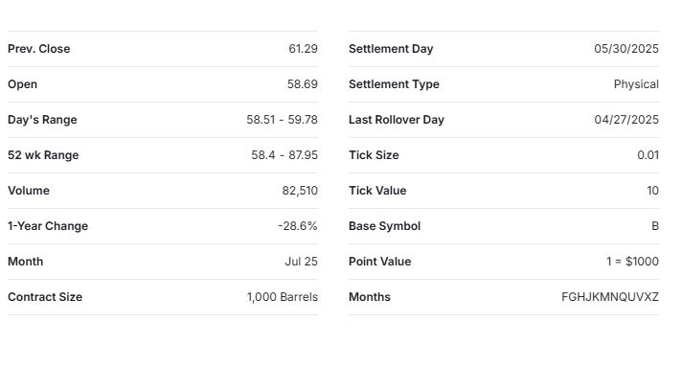683x391 pixels.
Task: Click the Day's Range value
Action: point(282,120)
